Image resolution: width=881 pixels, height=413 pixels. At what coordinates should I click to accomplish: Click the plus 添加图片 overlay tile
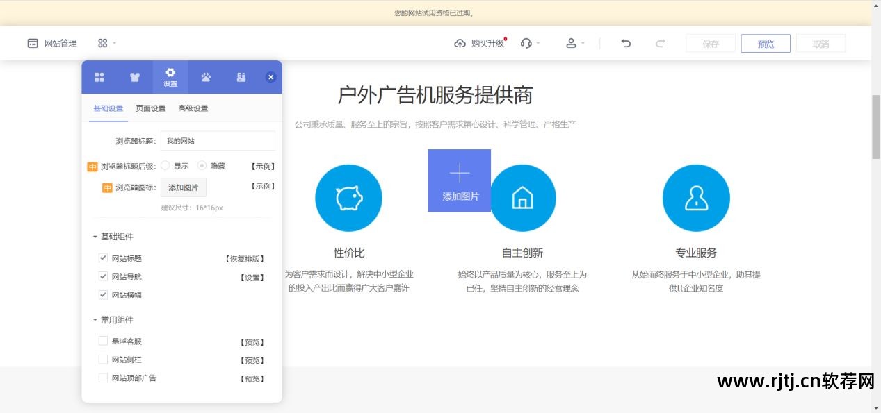pyautogui.click(x=460, y=180)
